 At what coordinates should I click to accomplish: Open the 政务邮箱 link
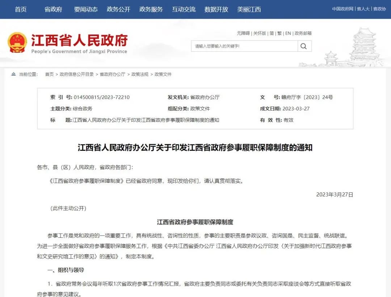(x=303, y=33)
